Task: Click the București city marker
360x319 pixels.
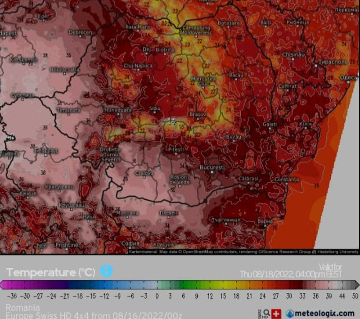Action: 212,171
